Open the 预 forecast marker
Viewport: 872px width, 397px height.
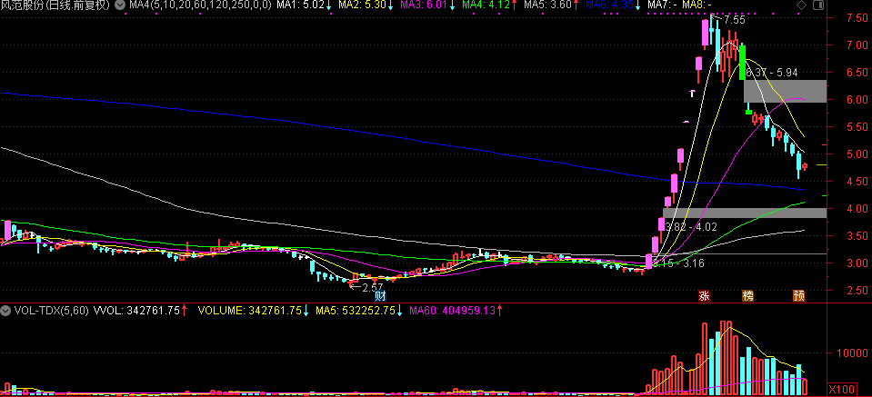click(x=799, y=295)
